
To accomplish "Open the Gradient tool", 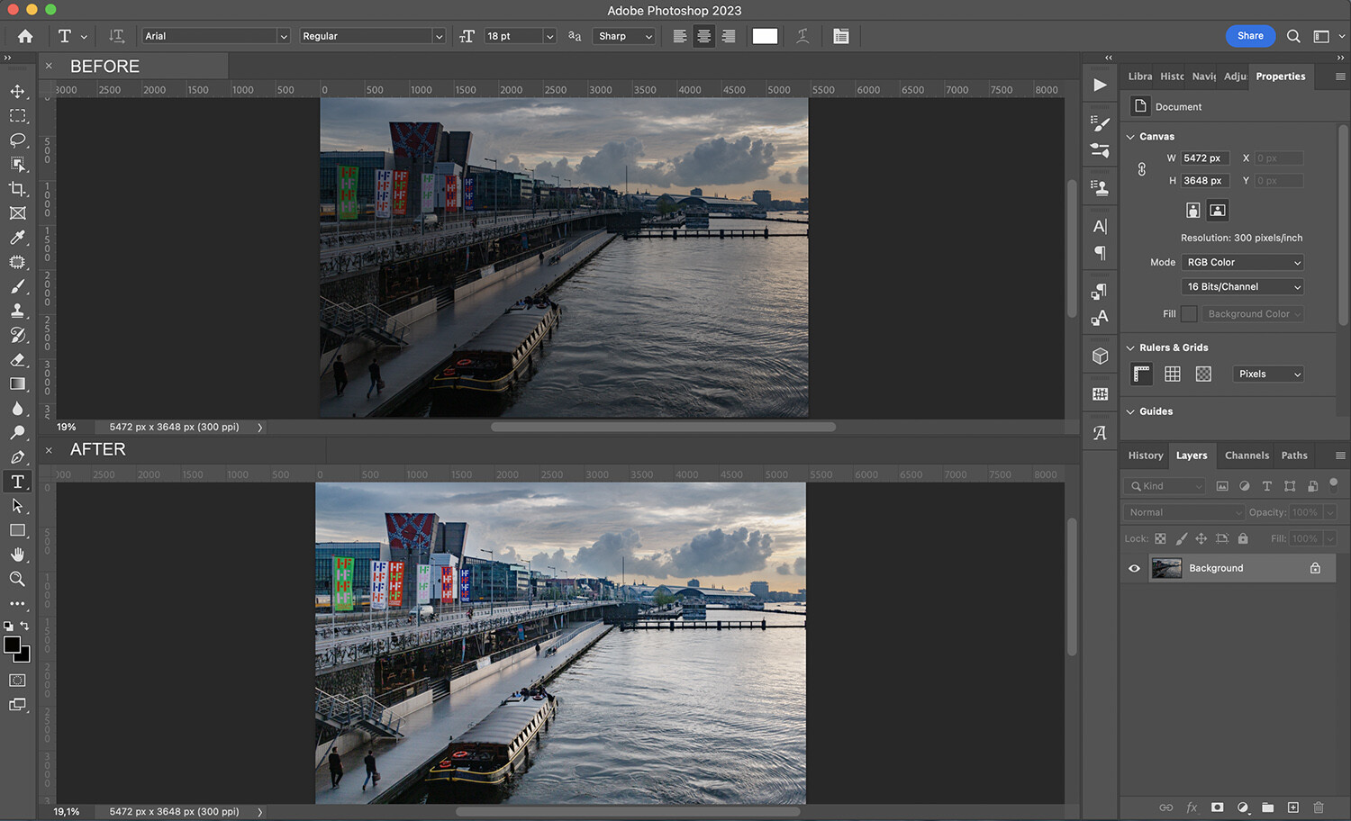I will coord(18,383).
